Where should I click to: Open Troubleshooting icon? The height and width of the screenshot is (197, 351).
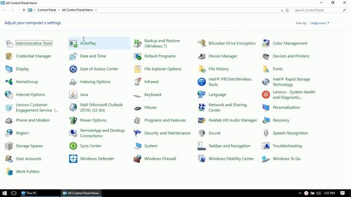(265, 146)
